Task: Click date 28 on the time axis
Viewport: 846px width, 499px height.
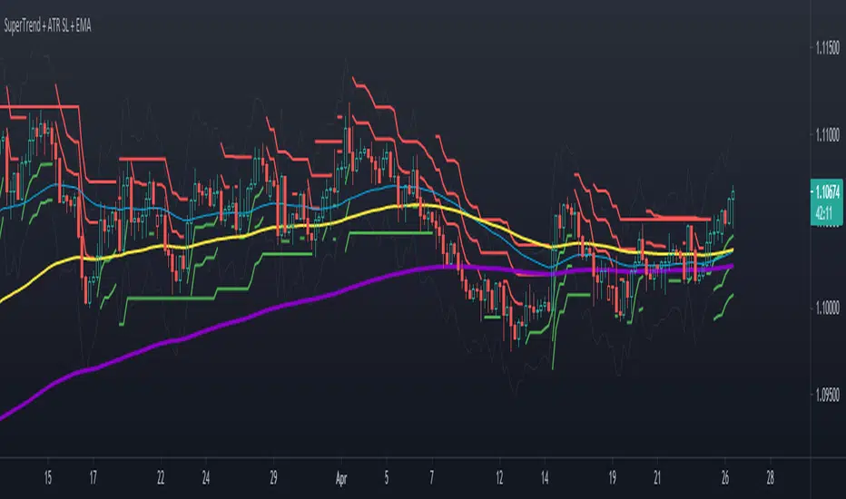Action: pyautogui.click(x=771, y=478)
